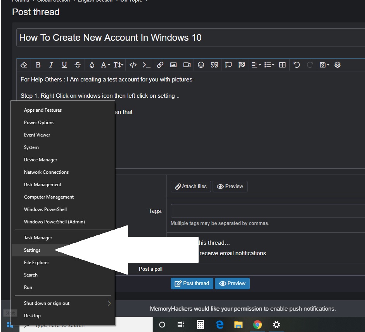Click the Remove formatting eraser icon
Image resolution: width=365 pixels, height=332 pixels.
pyautogui.click(x=24, y=65)
